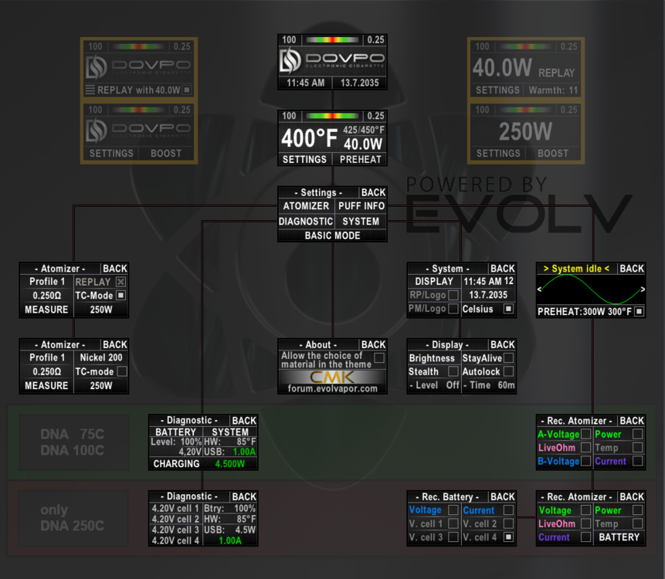The image size is (665, 579).
Task: Enable the A-Voltage recording checkbox
Action: (585, 434)
